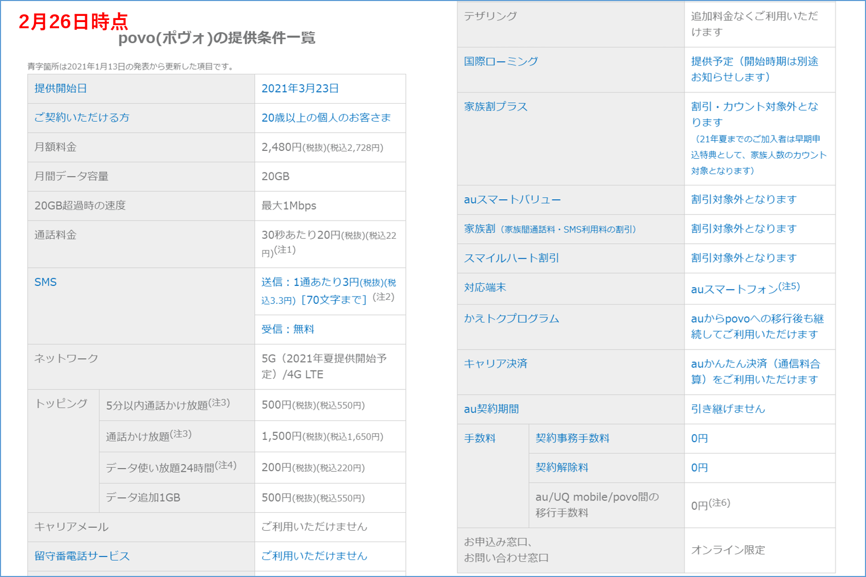Select the 'オンライン限定' value
This screenshot has width=866, height=577.
point(728,550)
